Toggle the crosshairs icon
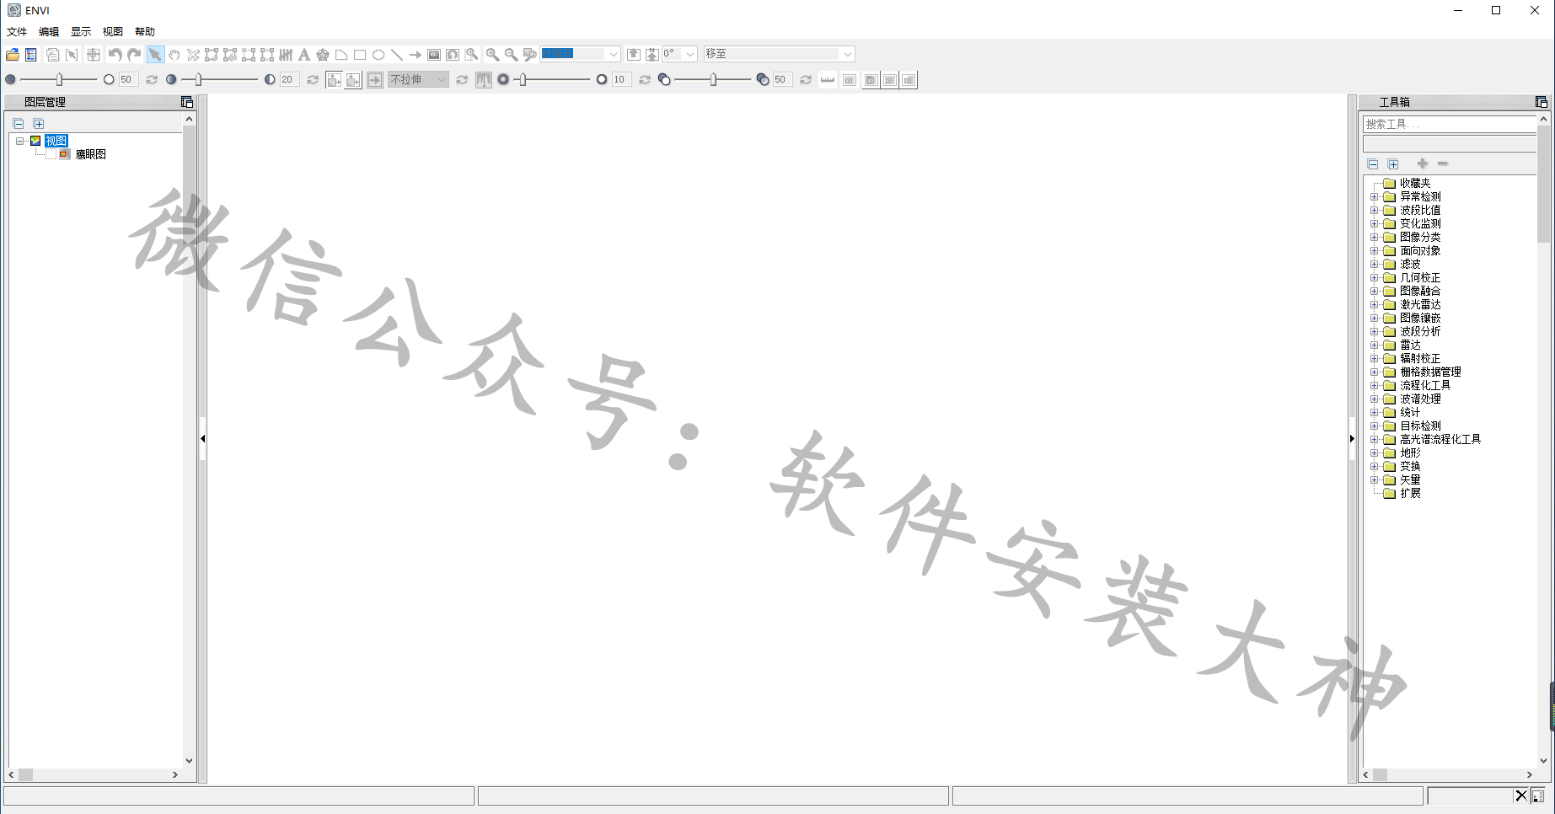 (x=93, y=55)
